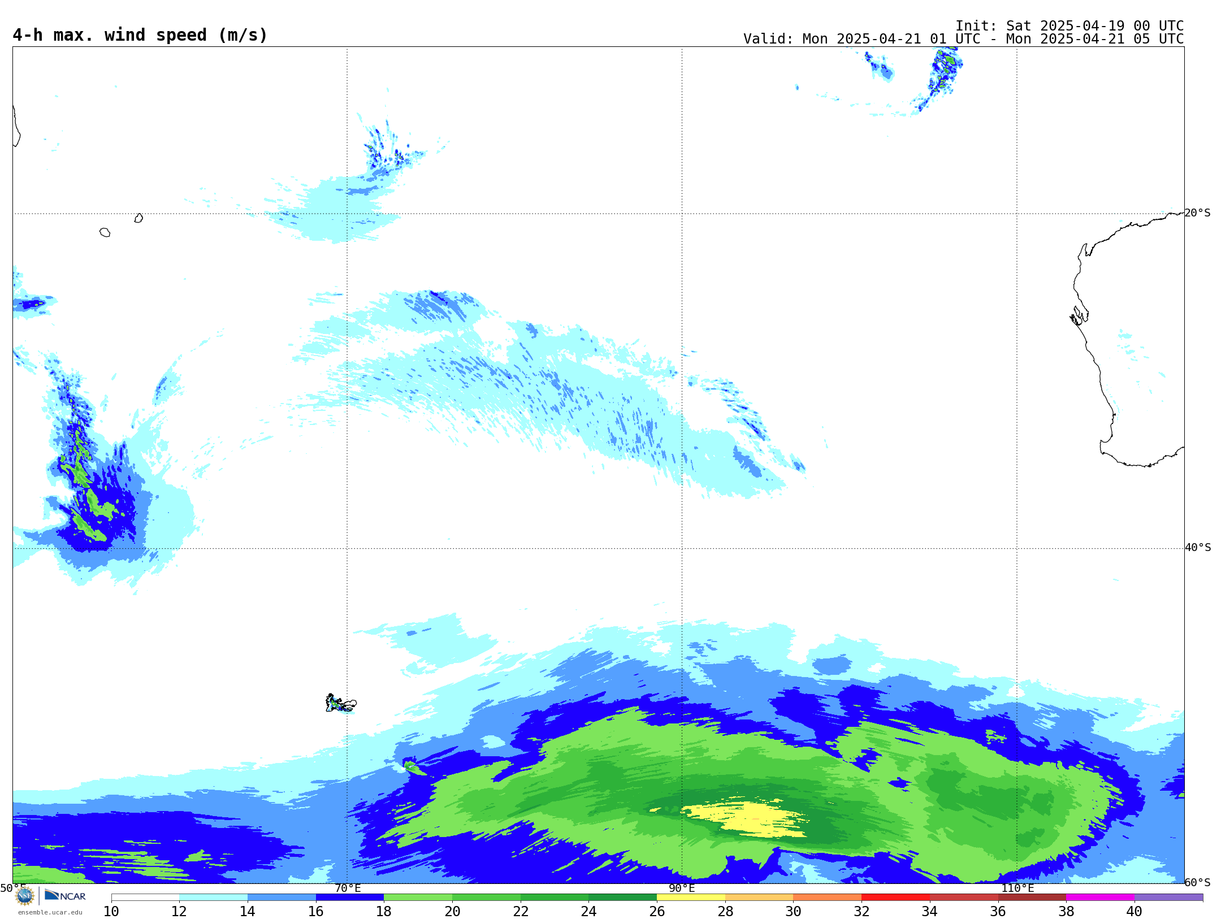Click the colorbar tick label 40

tap(1135, 911)
